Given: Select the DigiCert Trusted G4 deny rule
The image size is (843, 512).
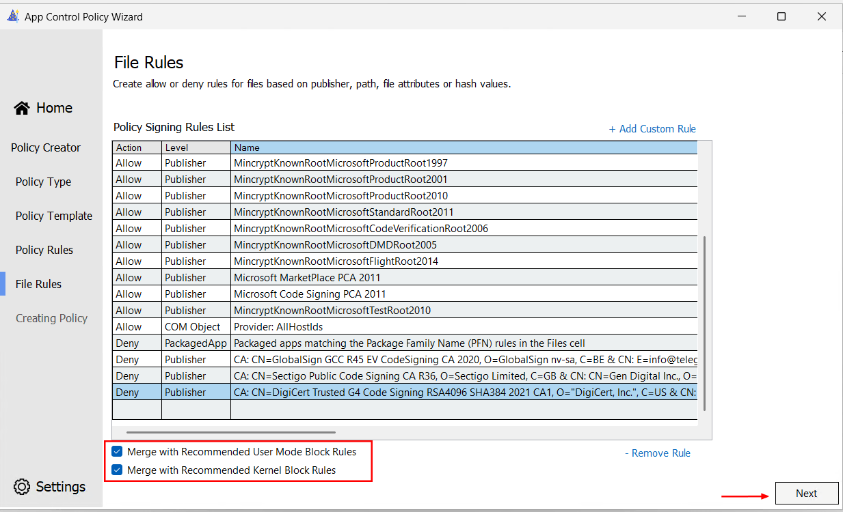Looking at the screenshot, I should pos(405,393).
